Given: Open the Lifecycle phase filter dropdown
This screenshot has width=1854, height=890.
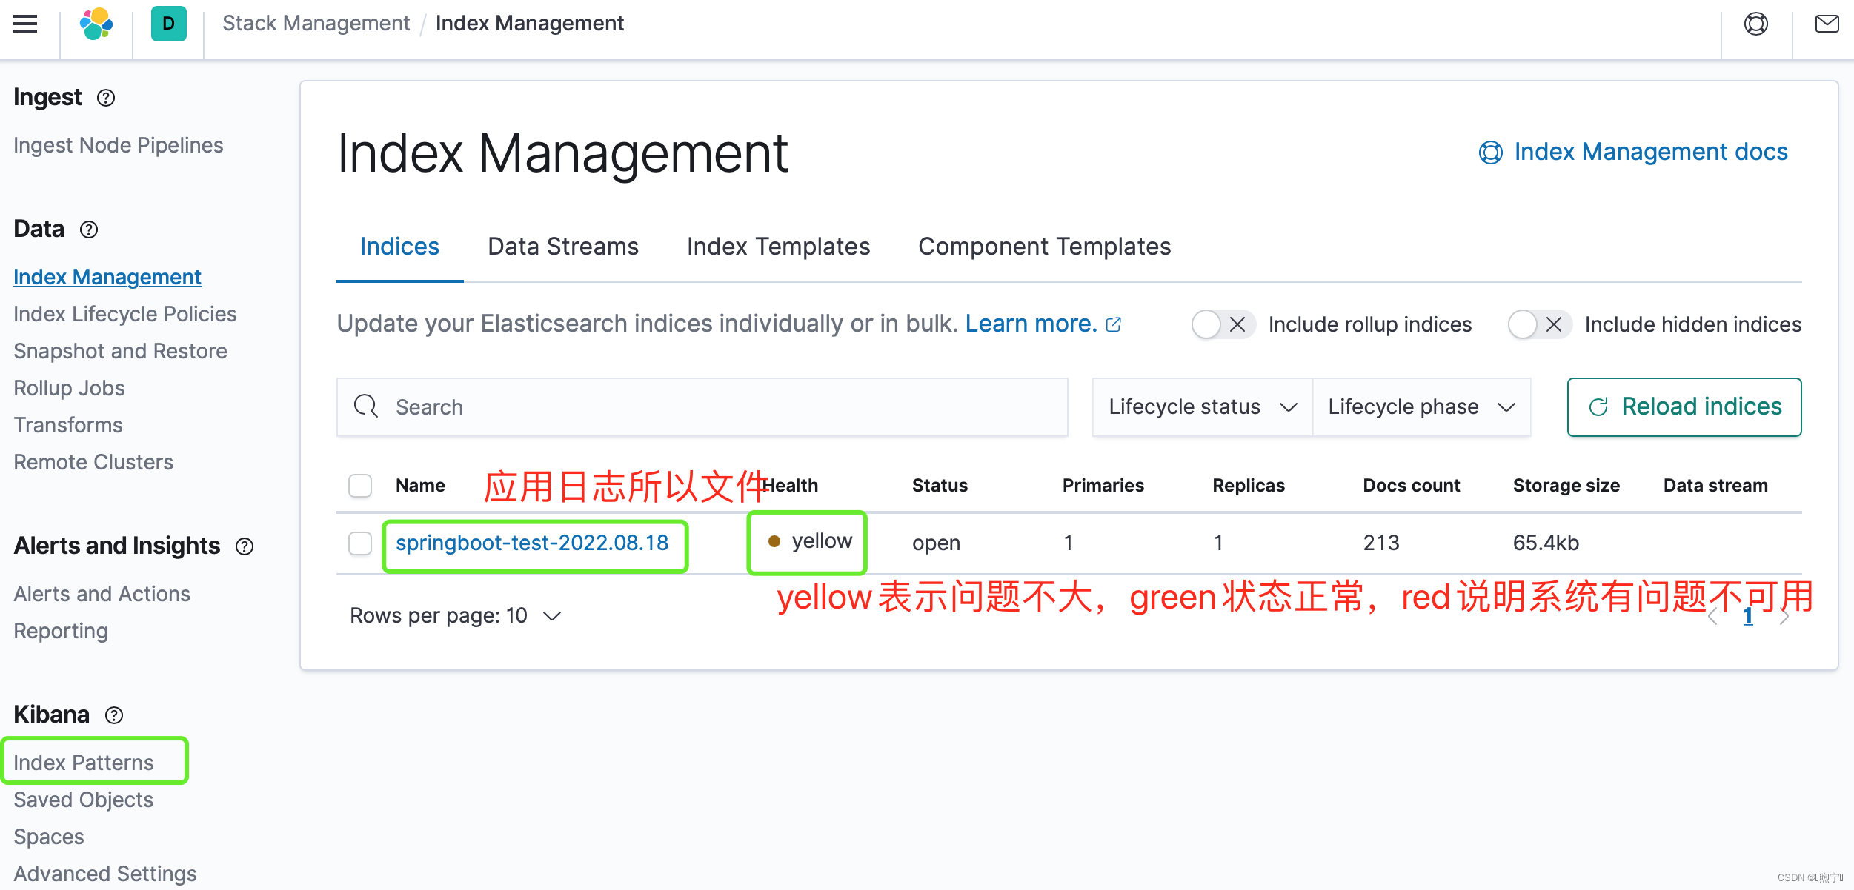Looking at the screenshot, I should [1421, 407].
